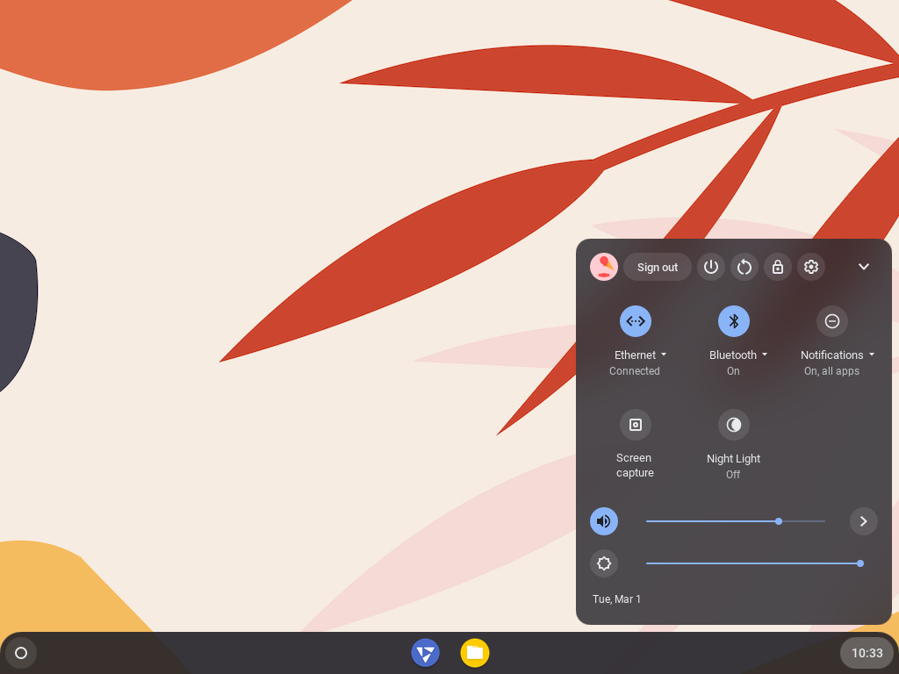Click the user avatar picture
The image size is (899, 674).
(x=604, y=267)
